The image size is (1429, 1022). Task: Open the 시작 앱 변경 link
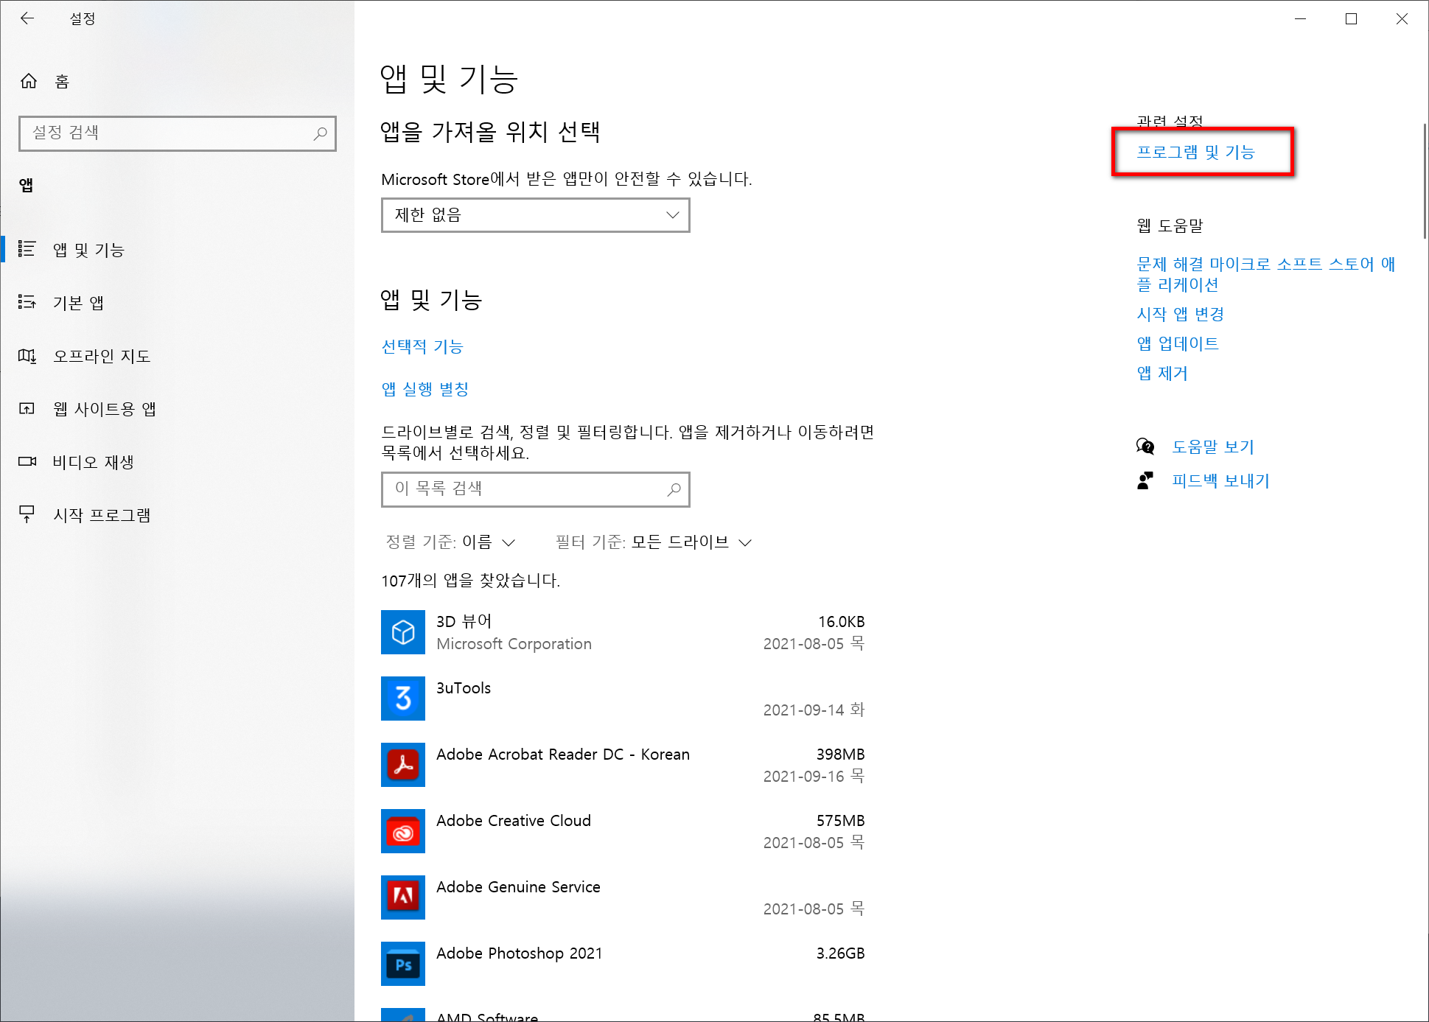pyautogui.click(x=1181, y=314)
